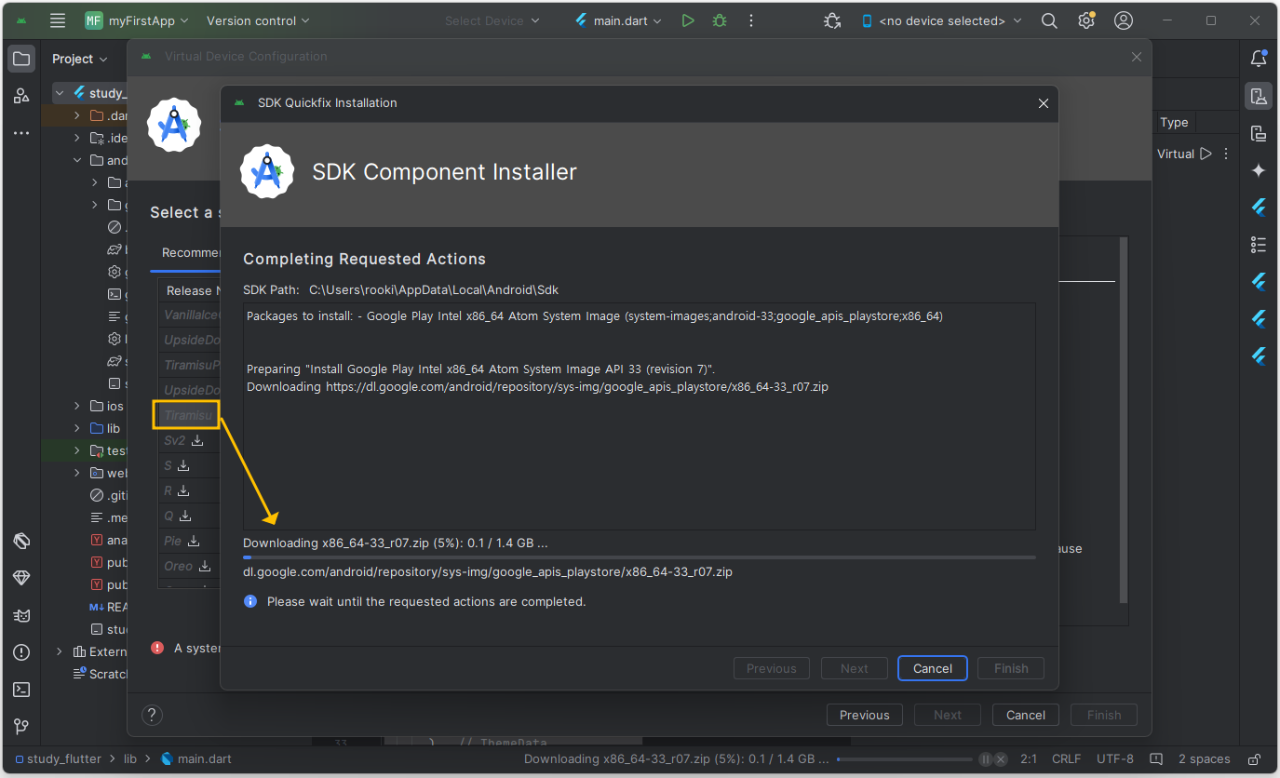
Task: Click Next in SDK Component Installer
Action: 855,668
